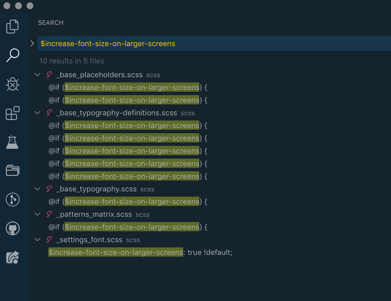Select the Search icon in the activity bar

(x=12, y=55)
